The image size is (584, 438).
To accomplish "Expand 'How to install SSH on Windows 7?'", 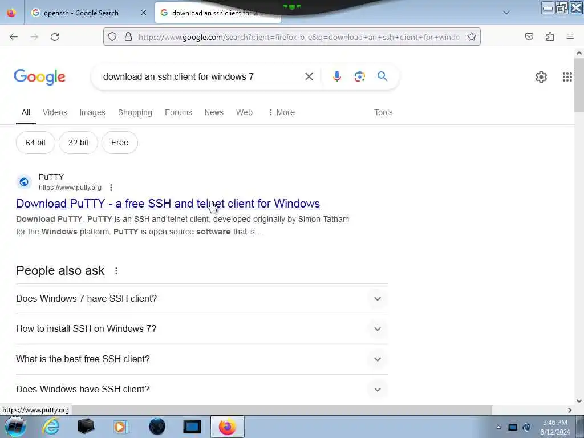I will [x=201, y=329].
